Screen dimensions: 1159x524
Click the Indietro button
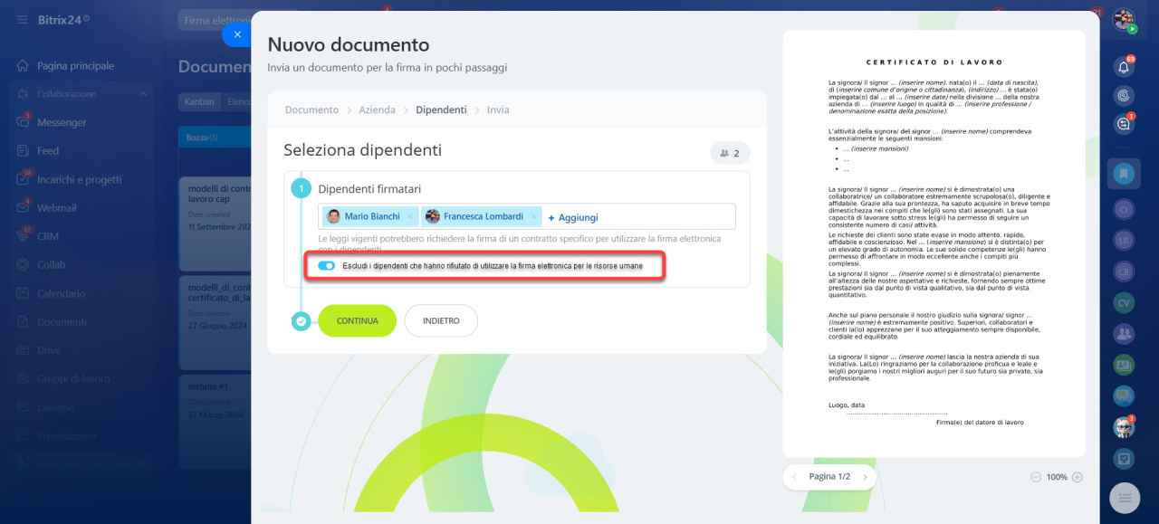pos(441,320)
